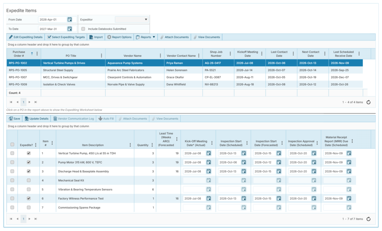The image size is (382, 231).
Task: Check the select-all checkbox in worksheet header
Action: click(12, 144)
